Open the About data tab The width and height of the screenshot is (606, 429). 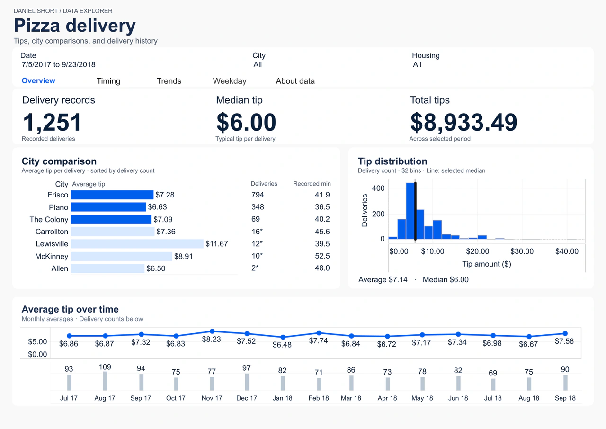pyautogui.click(x=295, y=81)
